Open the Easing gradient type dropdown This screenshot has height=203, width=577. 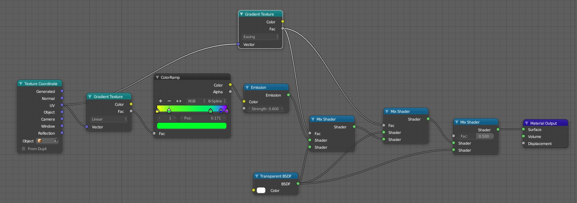pos(261,37)
